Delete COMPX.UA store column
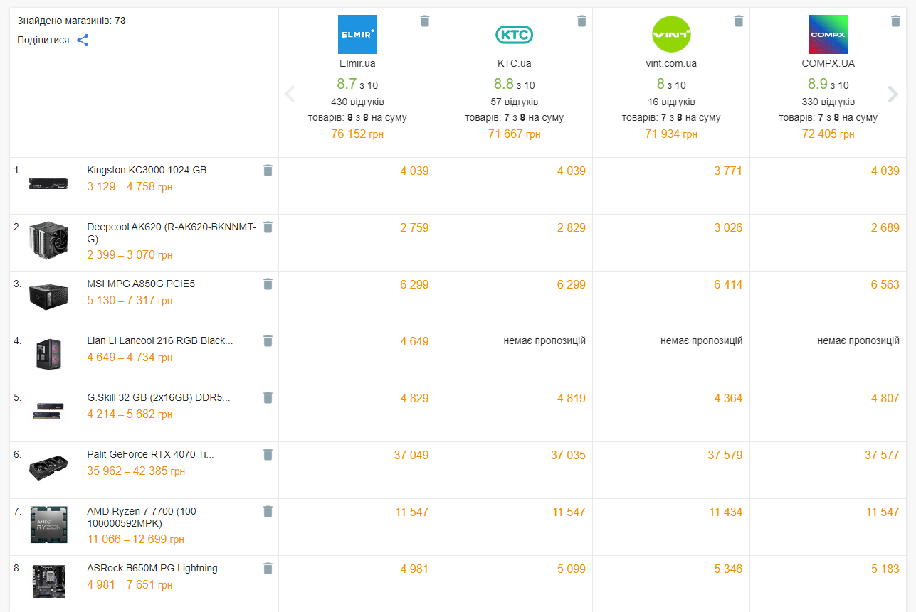 coord(895,21)
